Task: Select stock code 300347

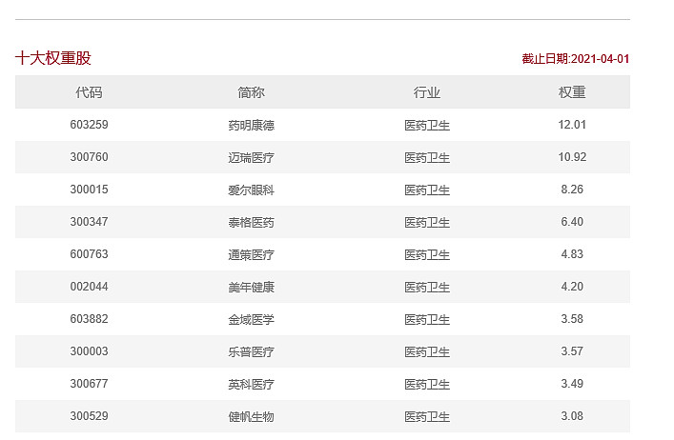Action: (90, 222)
